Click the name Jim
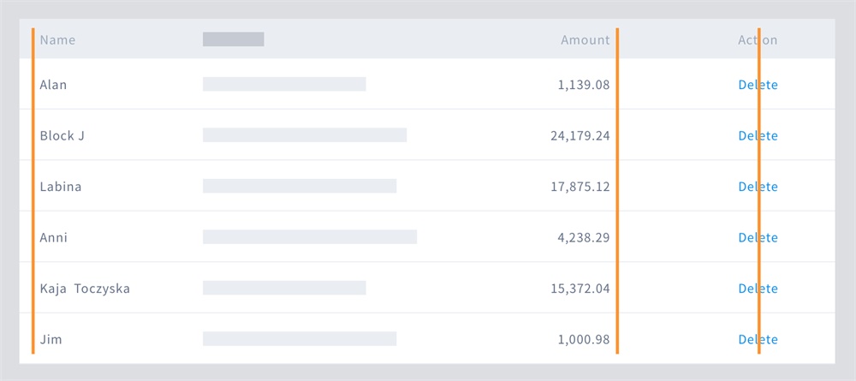856x381 pixels. [51, 339]
